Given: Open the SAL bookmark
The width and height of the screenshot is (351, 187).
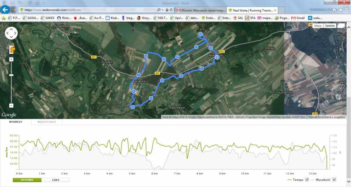Looking at the screenshot, I should [238, 18].
